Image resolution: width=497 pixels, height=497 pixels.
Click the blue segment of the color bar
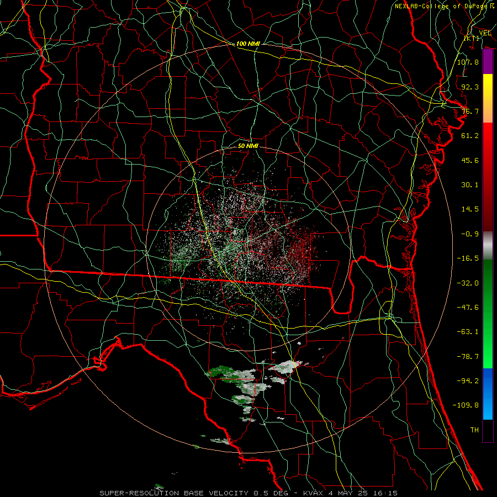488,394
